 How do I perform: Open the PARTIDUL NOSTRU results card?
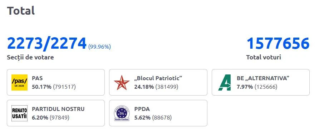click(x=56, y=113)
